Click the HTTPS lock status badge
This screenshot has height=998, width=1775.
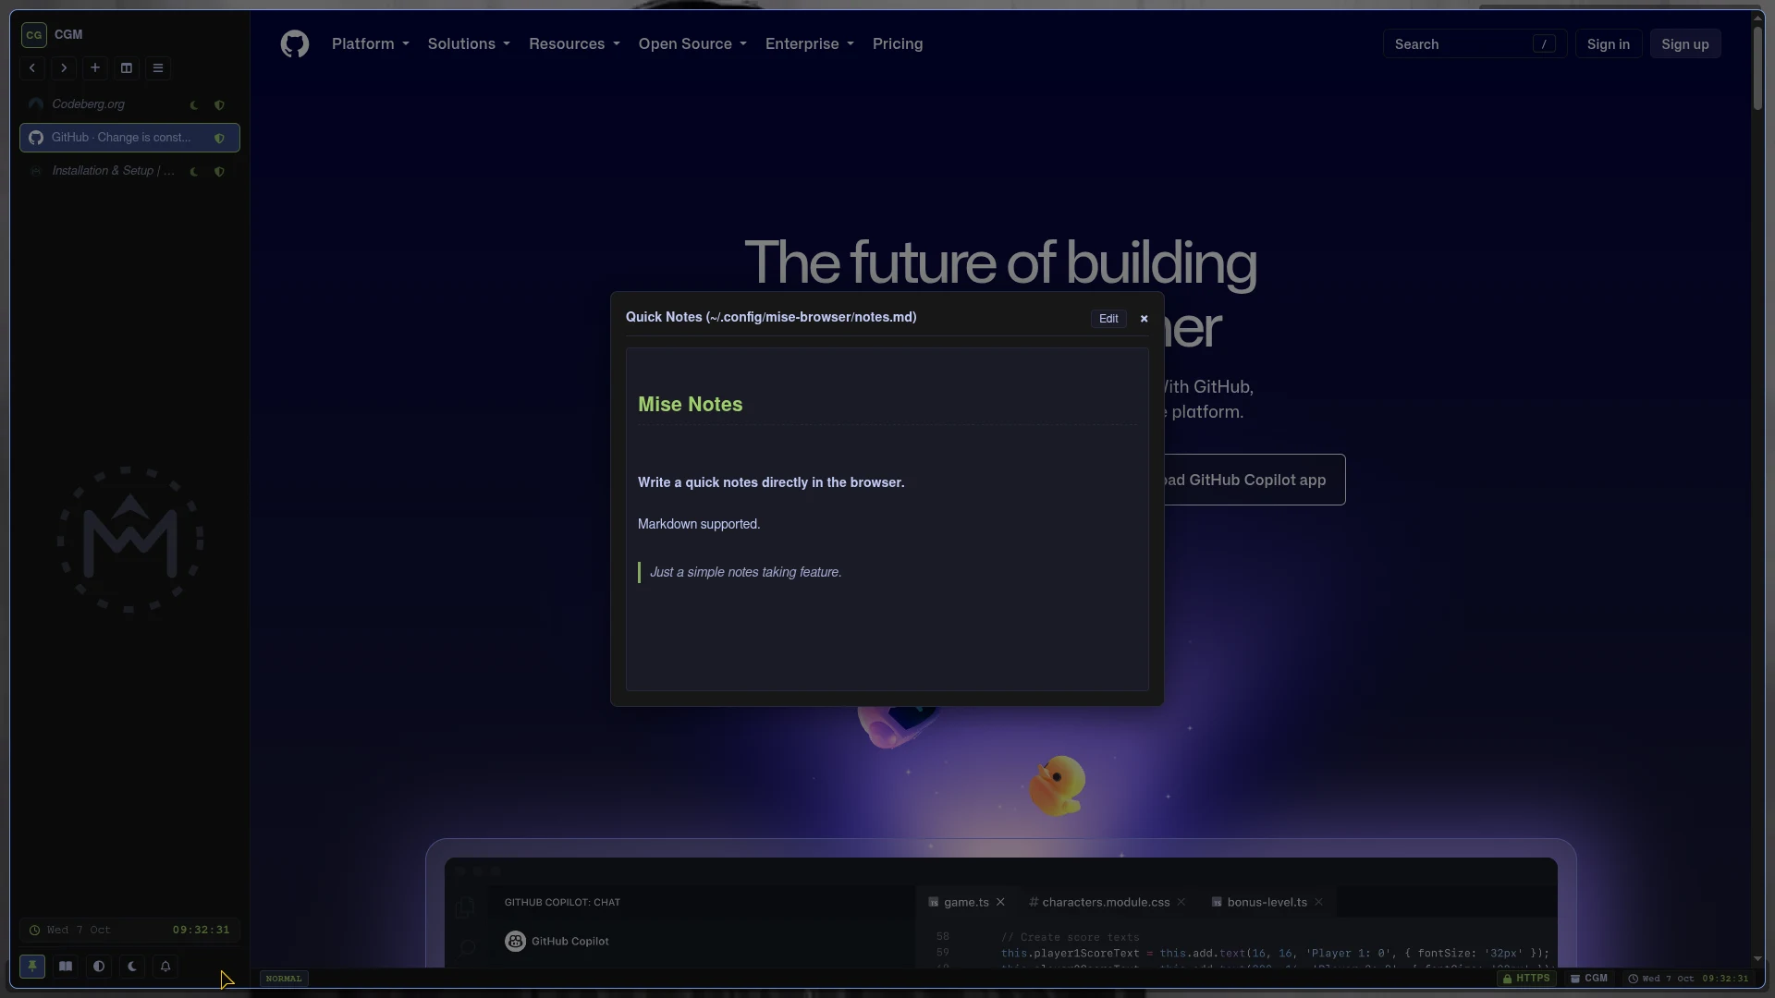(1526, 979)
